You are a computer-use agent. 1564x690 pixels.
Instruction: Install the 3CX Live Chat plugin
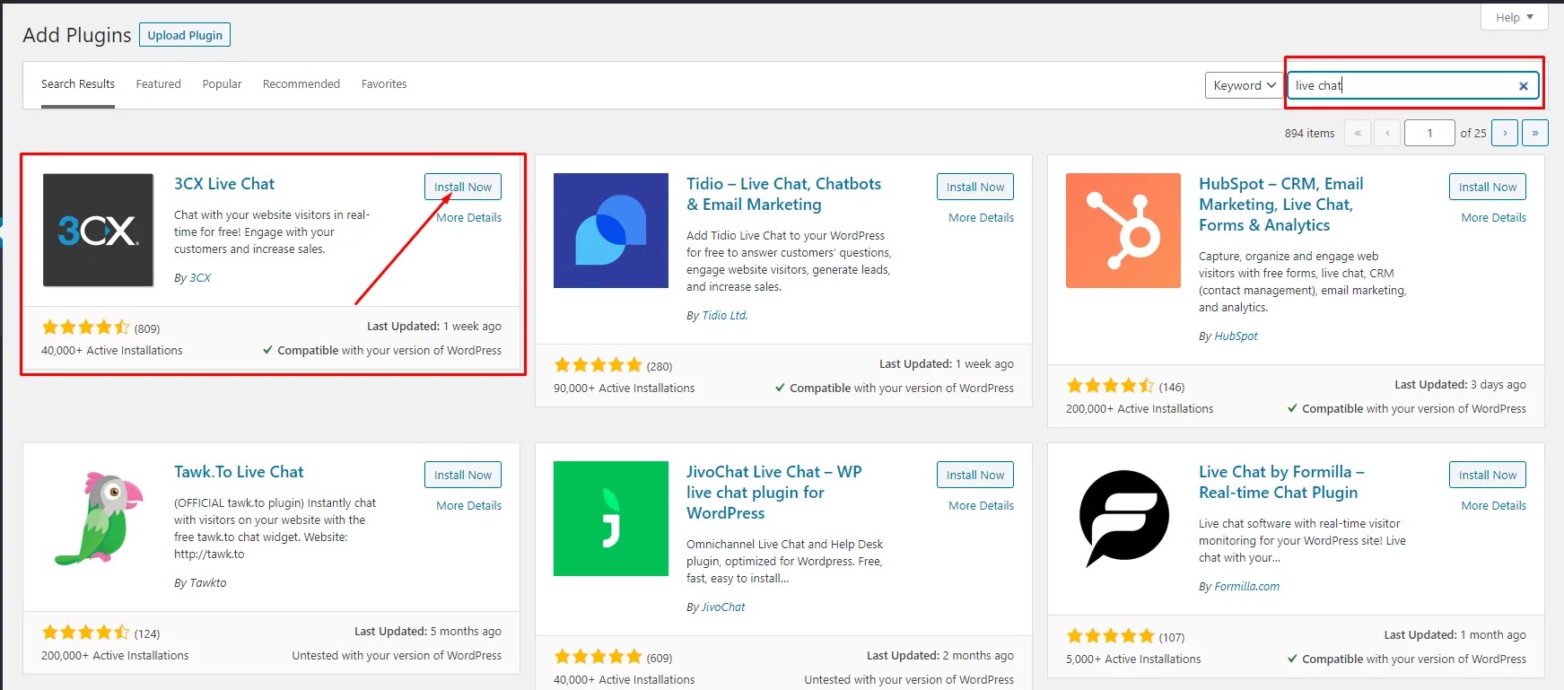click(463, 187)
